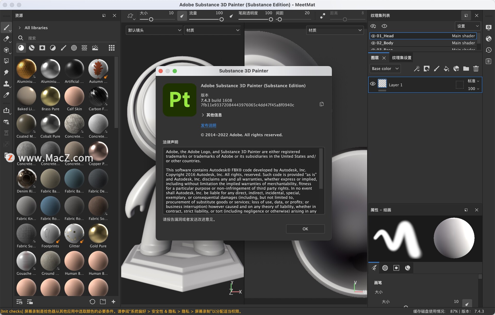Select the Paint brush tool in left toolbar
495x315 pixels.
click(7, 27)
